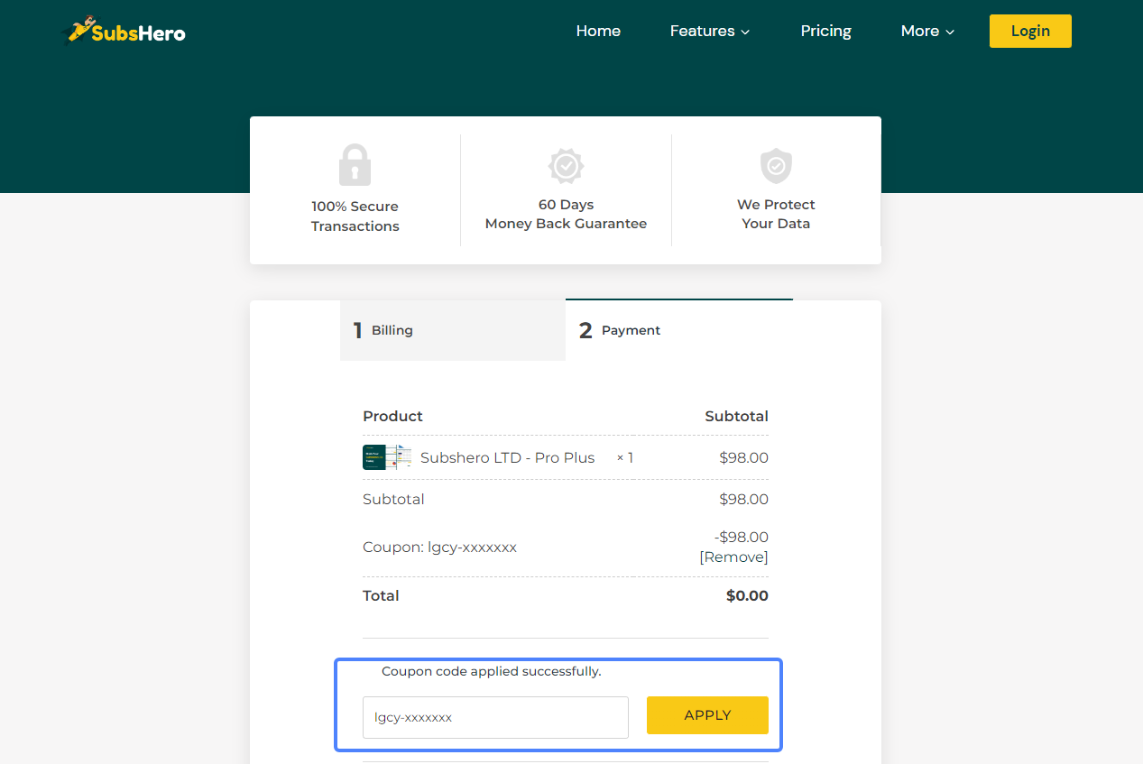This screenshot has width=1143, height=764.
Task: Click the yellow Login button
Action: point(1030,31)
